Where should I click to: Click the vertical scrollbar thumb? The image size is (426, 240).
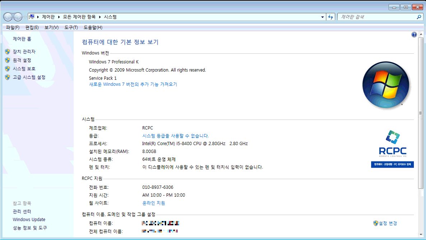pos(421,113)
